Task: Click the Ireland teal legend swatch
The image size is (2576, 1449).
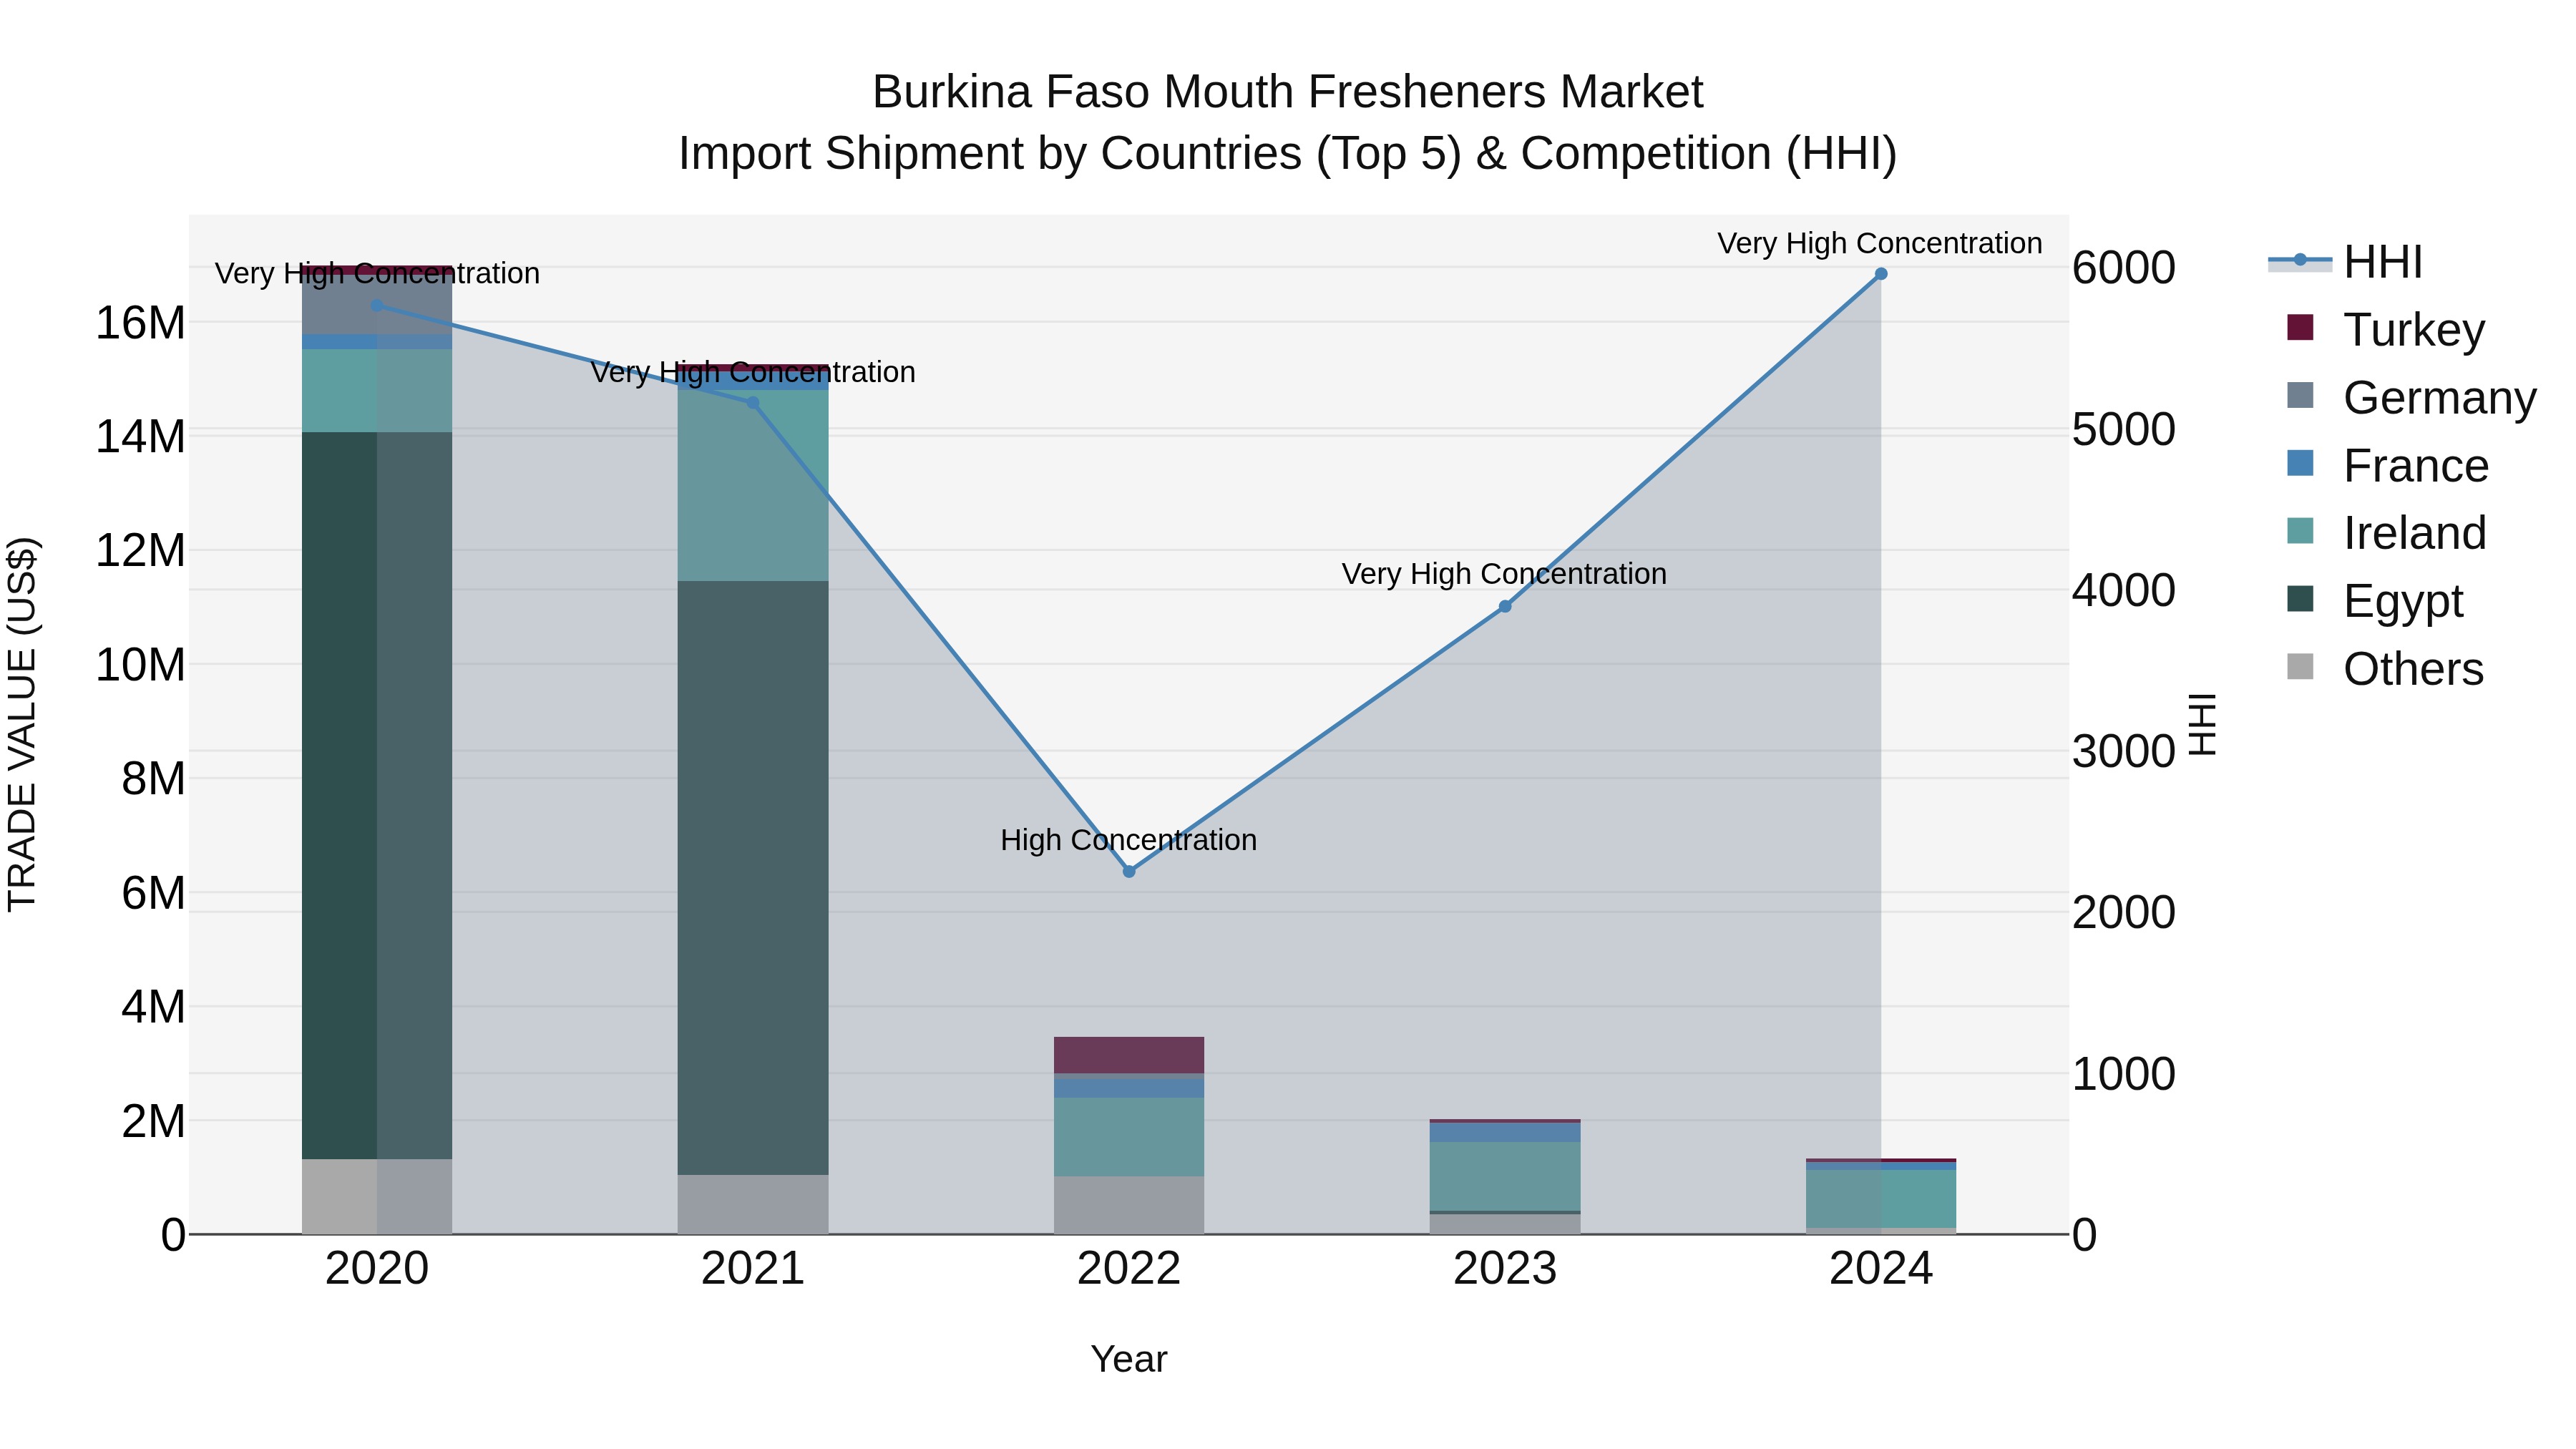Action: [2300, 530]
